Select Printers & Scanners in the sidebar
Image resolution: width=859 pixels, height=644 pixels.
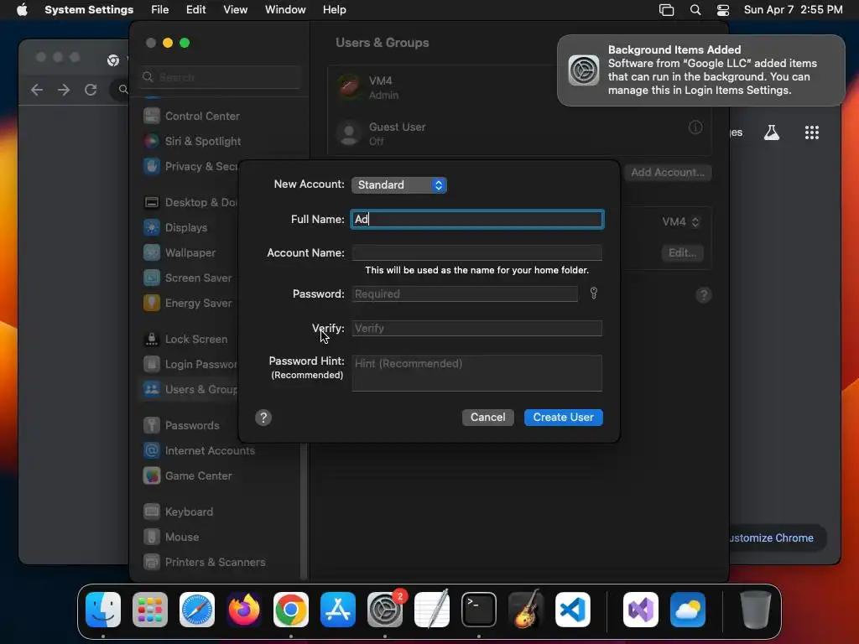point(219,562)
